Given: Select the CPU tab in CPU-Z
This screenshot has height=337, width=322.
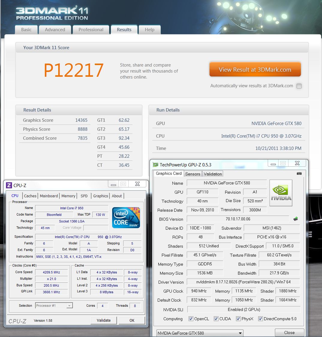Looking at the screenshot, I should pos(15,196).
